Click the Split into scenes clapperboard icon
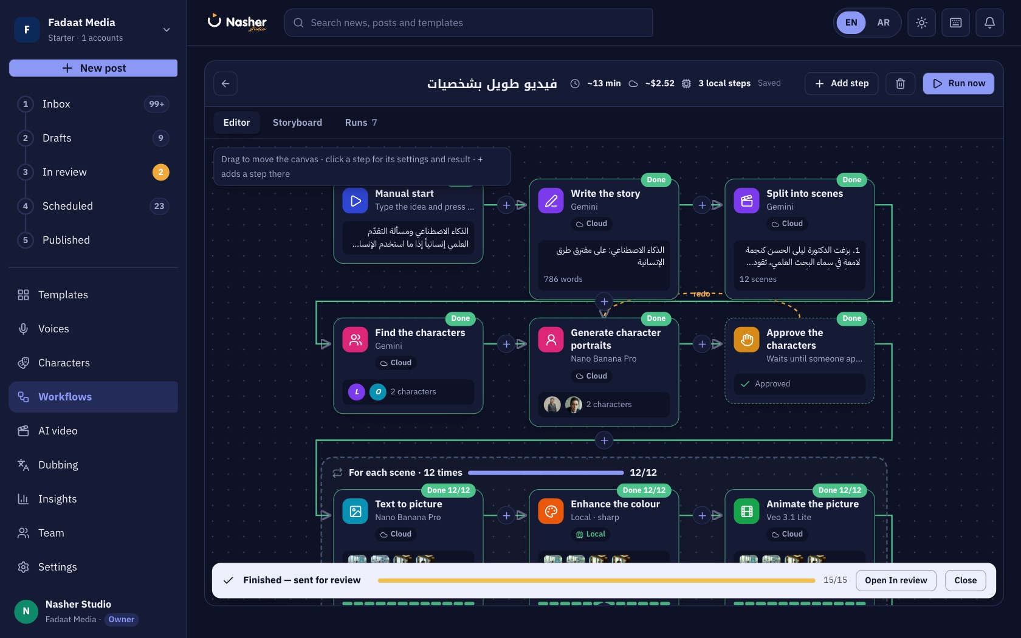This screenshot has height=638, width=1021. [x=747, y=201]
